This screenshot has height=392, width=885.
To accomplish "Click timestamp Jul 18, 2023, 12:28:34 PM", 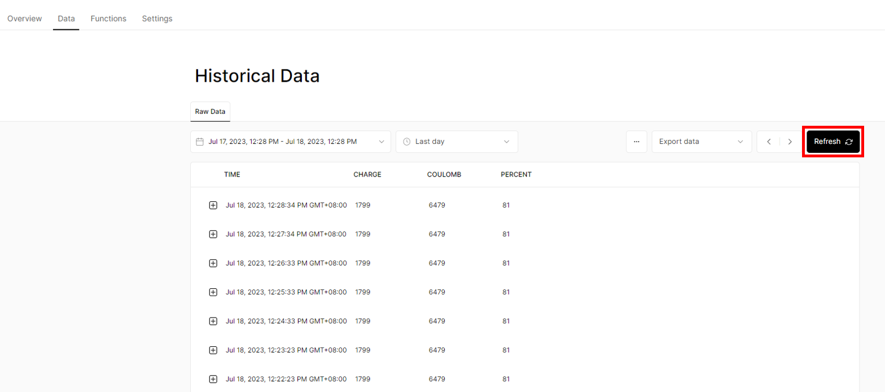I will click(286, 205).
